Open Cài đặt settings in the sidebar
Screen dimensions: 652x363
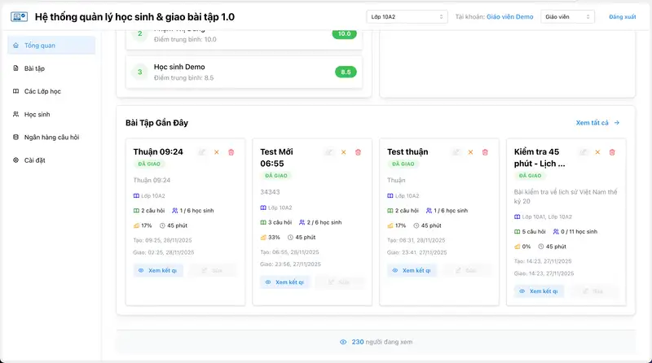[51, 160]
